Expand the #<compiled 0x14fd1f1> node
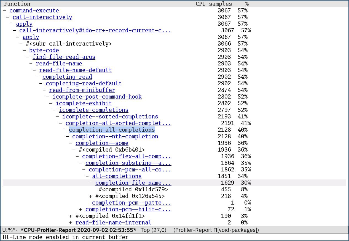The height and width of the screenshot is (241, 349). point(71,216)
